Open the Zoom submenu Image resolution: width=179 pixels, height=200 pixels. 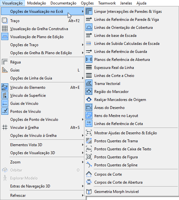pos(43,162)
